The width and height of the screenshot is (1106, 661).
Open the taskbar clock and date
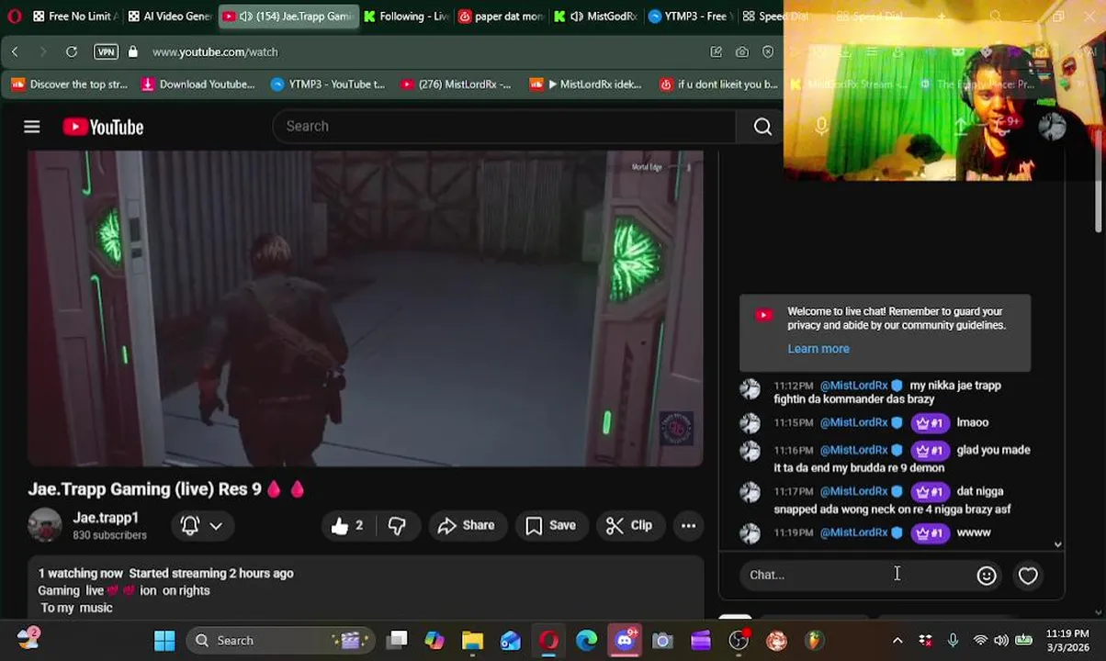[1067, 641]
